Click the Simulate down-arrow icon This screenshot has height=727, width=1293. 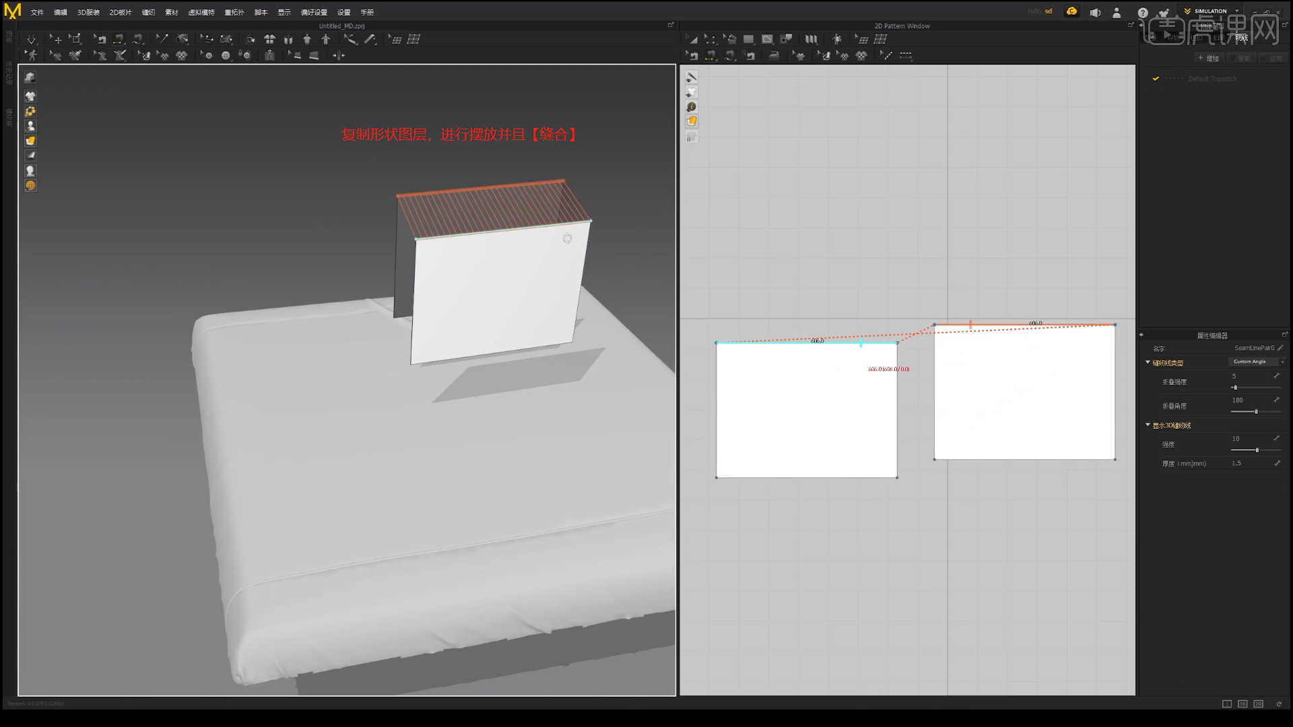point(31,40)
